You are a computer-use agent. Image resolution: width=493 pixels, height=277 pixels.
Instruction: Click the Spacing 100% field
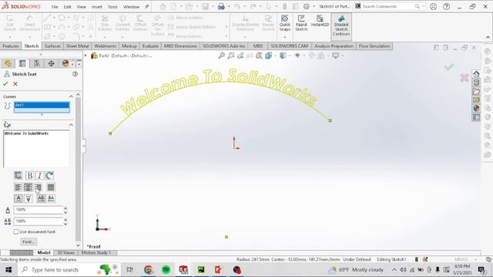click(38, 222)
